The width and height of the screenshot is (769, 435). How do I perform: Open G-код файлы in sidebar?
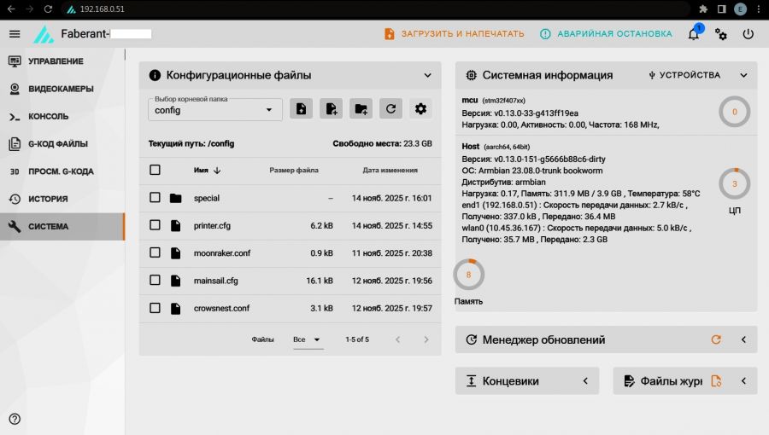coord(57,144)
